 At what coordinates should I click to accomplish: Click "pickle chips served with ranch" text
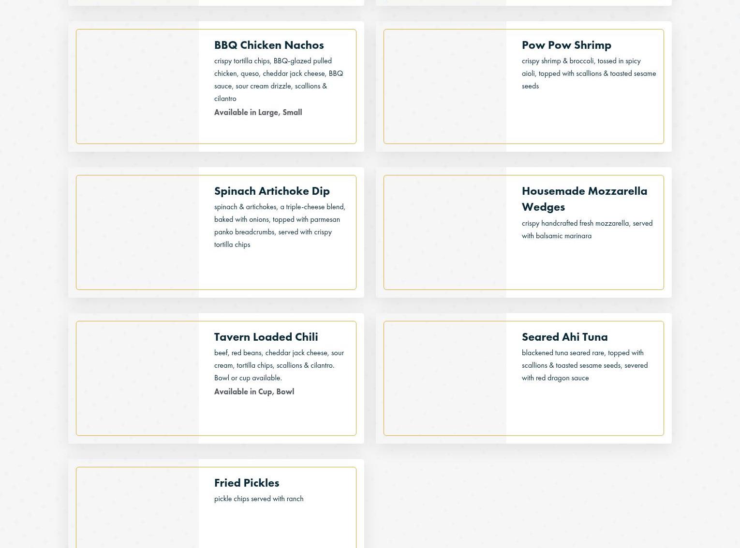[x=259, y=498]
